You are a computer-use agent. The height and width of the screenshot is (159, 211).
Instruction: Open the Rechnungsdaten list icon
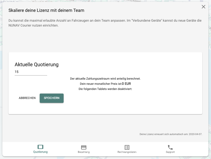tap(127, 147)
